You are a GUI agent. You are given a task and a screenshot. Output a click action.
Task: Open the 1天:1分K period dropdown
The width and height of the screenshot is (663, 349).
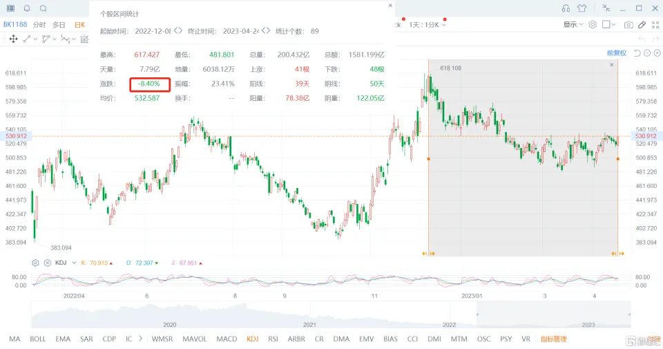click(427, 24)
